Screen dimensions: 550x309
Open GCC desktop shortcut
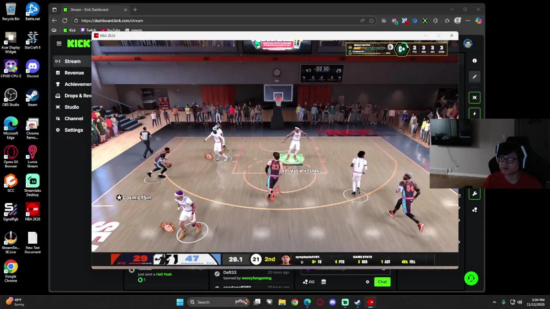[11, 183]
